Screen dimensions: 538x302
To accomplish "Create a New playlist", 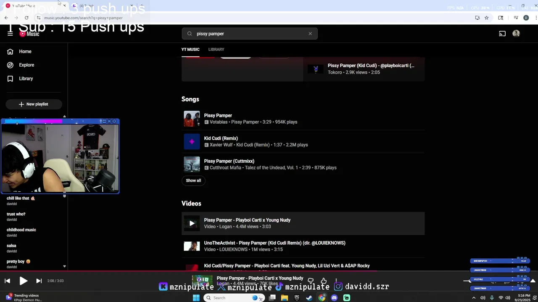I will pyautogui.click(x=34, y=104).
